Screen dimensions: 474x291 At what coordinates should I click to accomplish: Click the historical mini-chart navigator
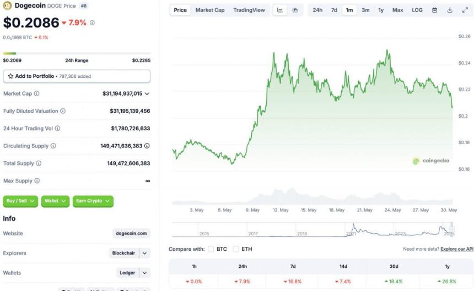[313, 230]
